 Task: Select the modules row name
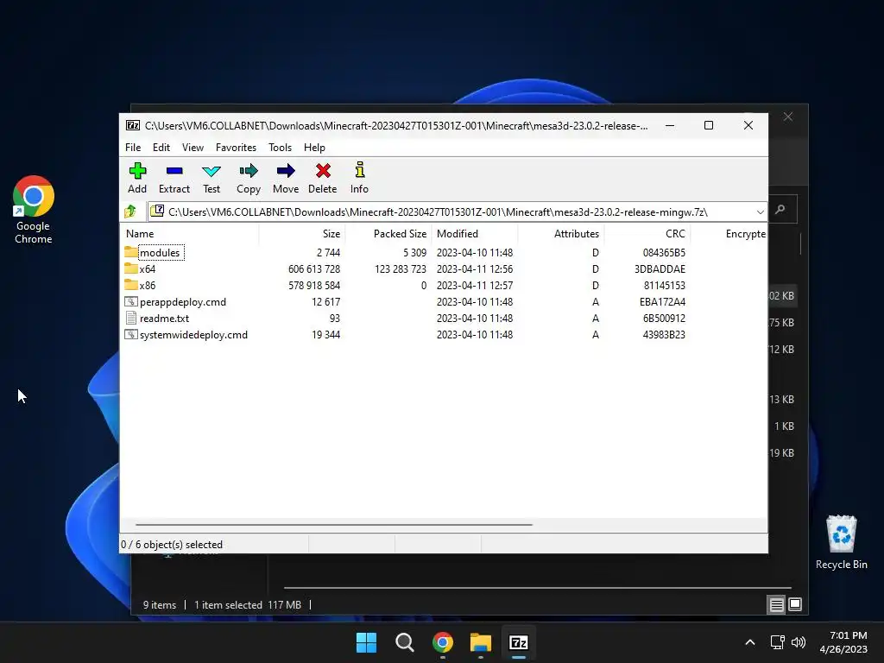click(160, 253)
